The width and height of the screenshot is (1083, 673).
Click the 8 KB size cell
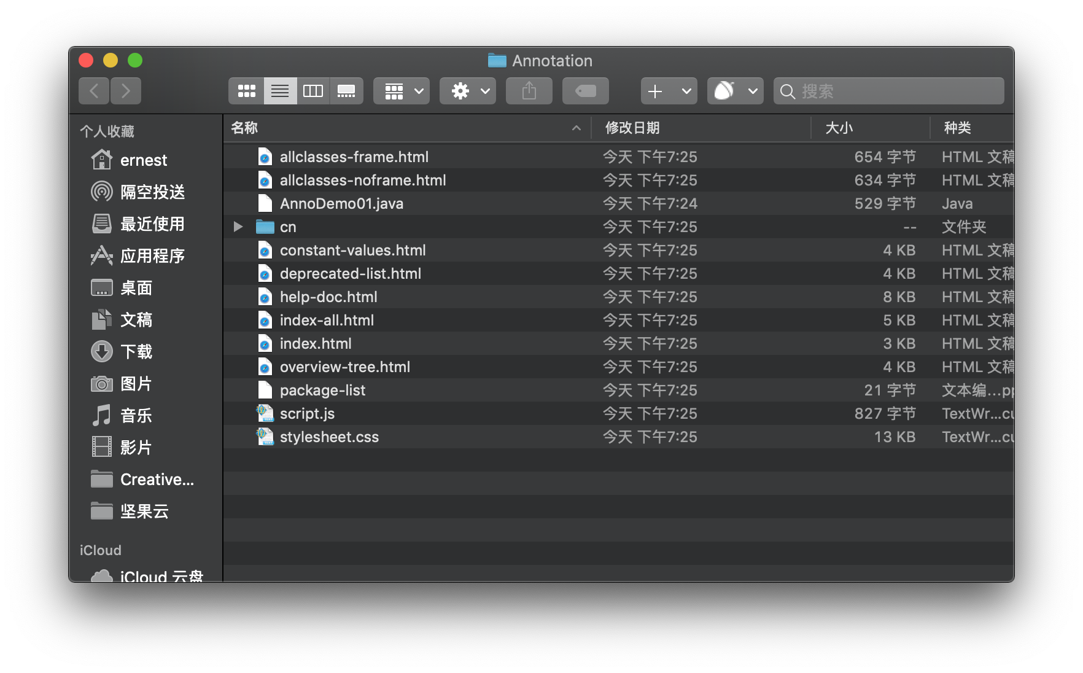pos(899,297)
